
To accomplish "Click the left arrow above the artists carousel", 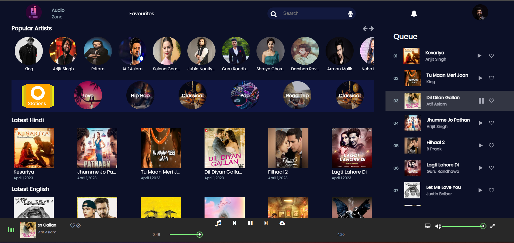I will click(365, 29).
